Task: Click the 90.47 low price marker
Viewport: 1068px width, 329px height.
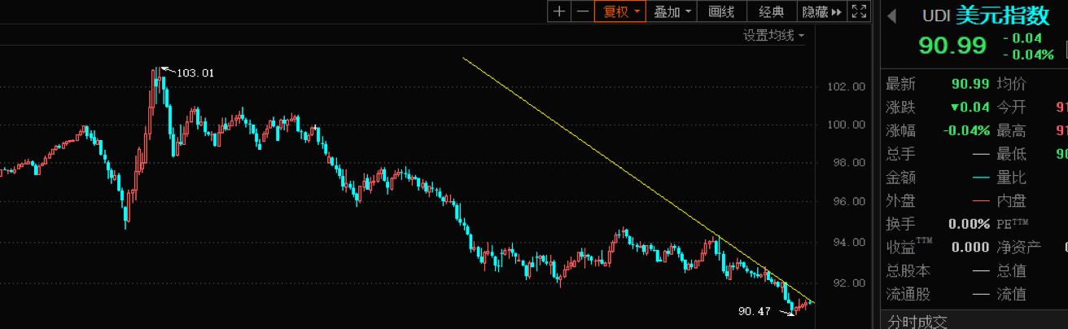Action: click(x=755, y=311)
